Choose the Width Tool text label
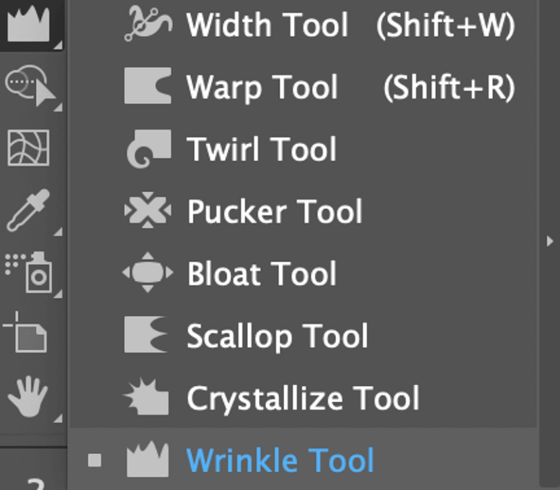 (267, 26)
